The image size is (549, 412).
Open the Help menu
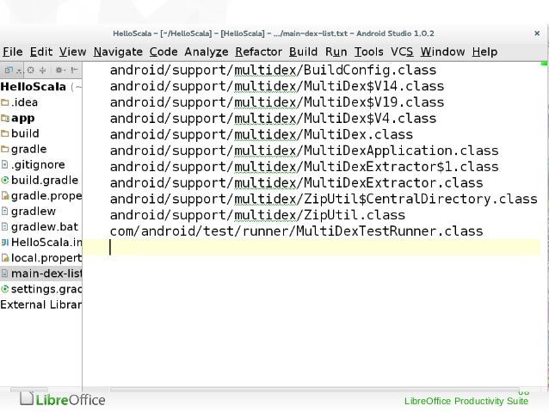(484, 52)
